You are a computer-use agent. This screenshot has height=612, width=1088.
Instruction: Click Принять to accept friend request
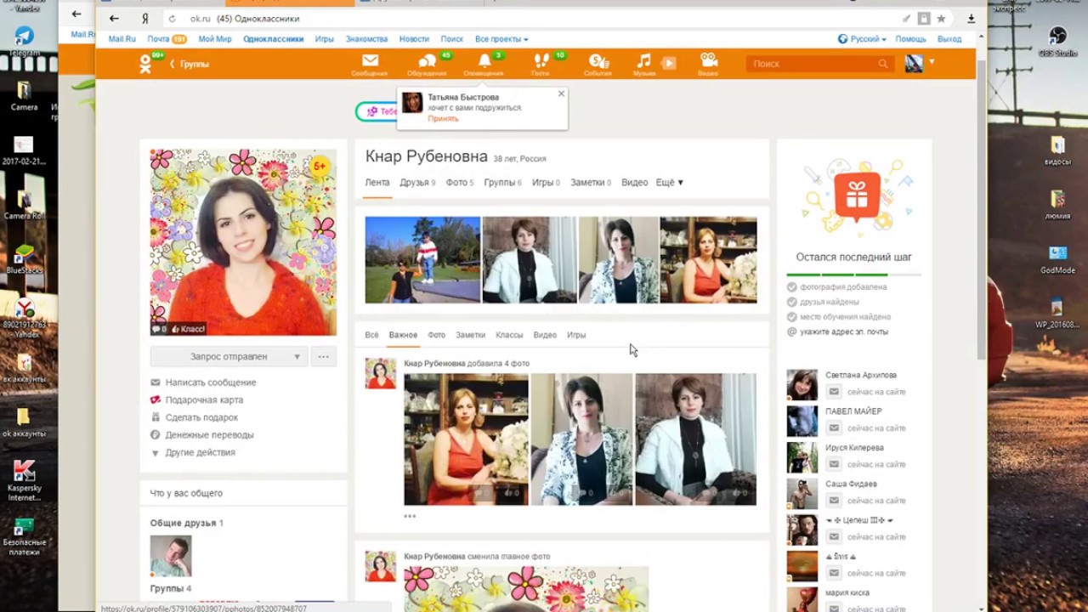[x=443, y=119]
